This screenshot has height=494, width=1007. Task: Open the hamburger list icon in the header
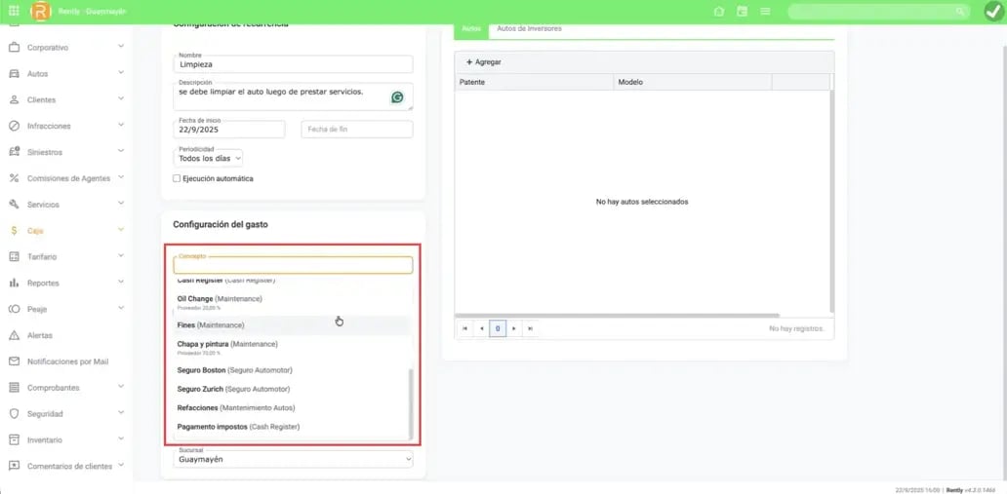tap(765, 12)
